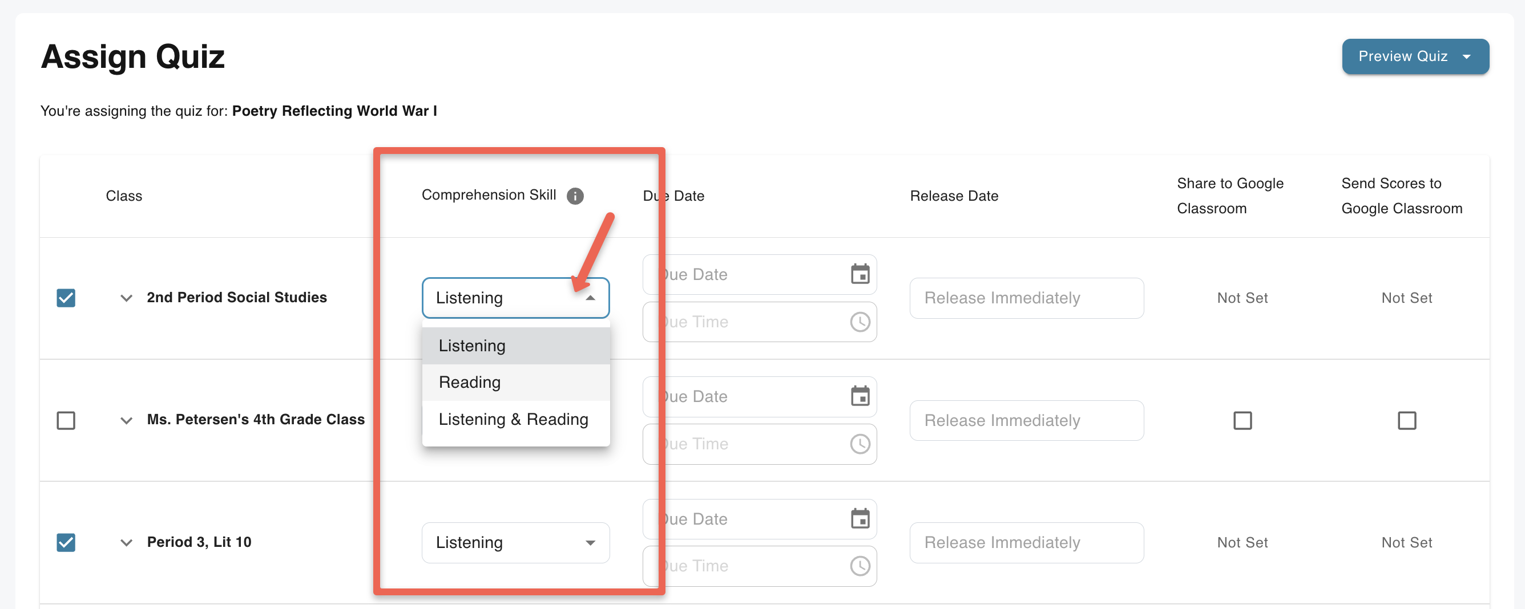Click clock icon in Ms. Petersen's class row
This screenshot has height=609, width=1525.
860,444
